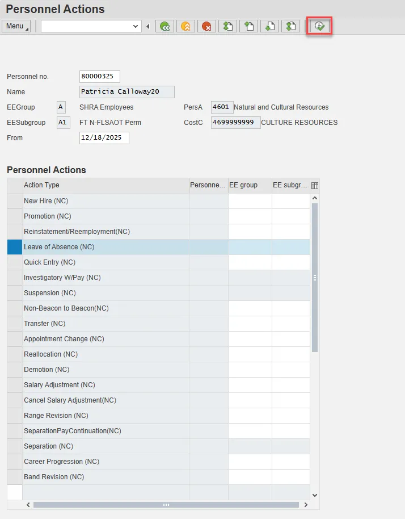
Task: Click the orange Exit icon
Action: click(185, 26)
